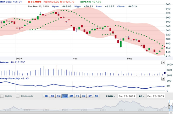The height and width of the screenshot is (114, 173).
Task: Click the Open value 468.03
Action: pyautogui.click(x=67, y=6)
